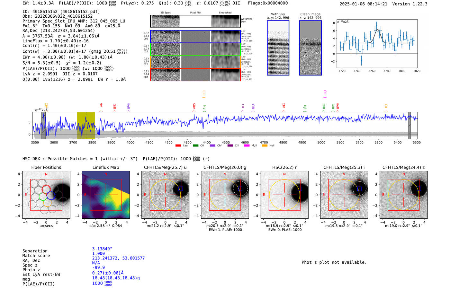Click the red Lyα legend swatch

(x=178, y=145)
